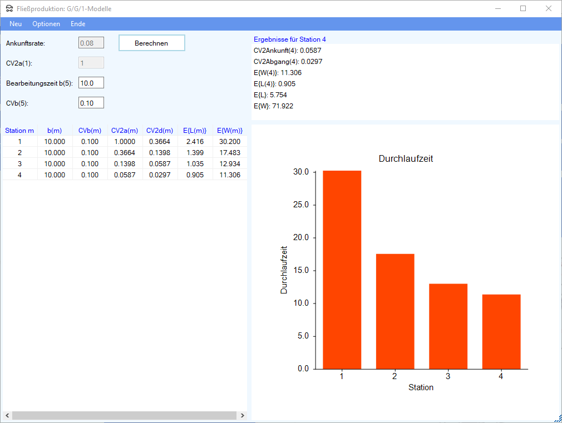Maximize the application window
The width and height of the screenshot is (562, 423).
click(523, 8)
